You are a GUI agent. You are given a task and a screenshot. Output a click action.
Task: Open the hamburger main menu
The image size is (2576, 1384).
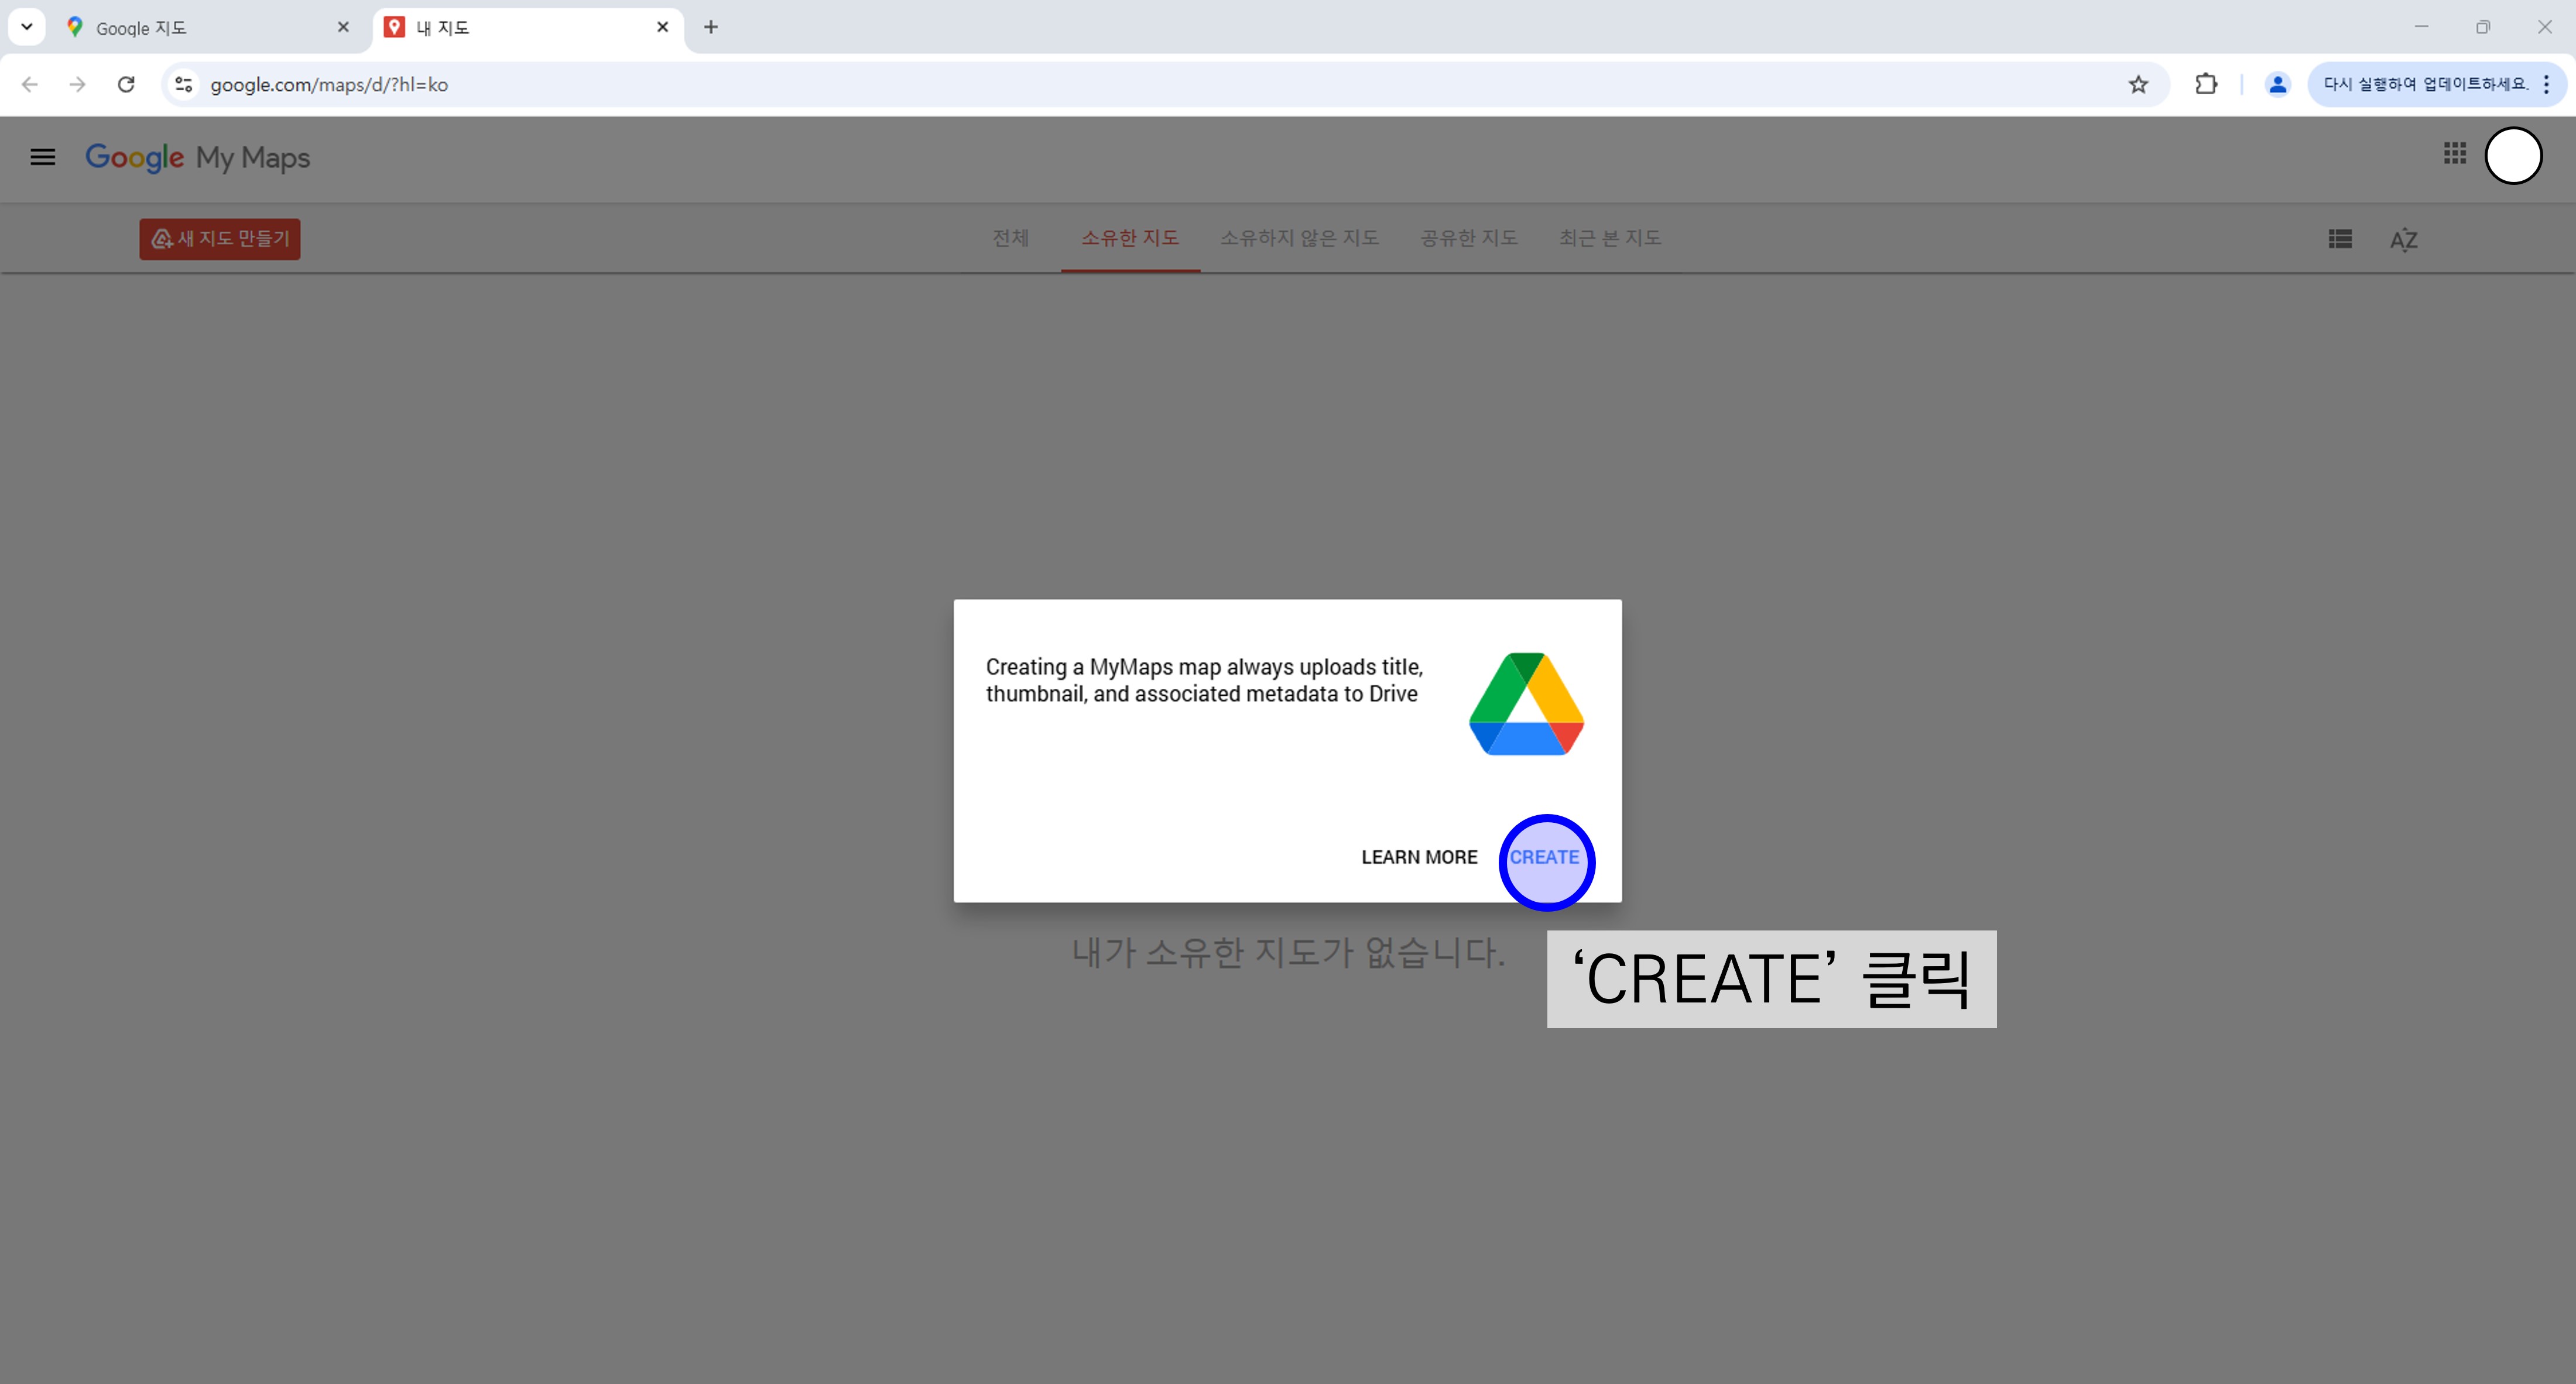42,157
